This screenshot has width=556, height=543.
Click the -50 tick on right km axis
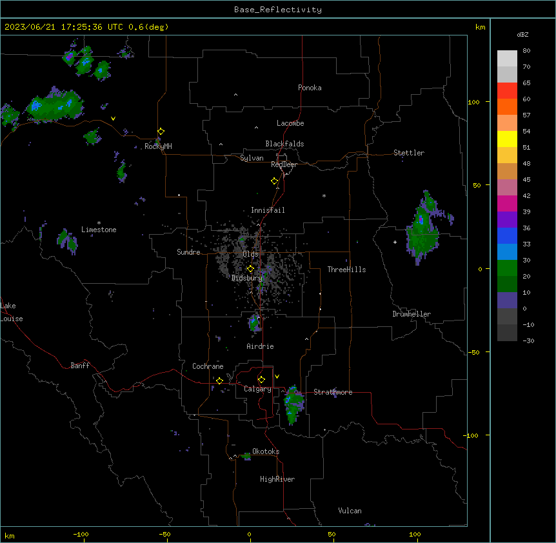(473, 352)
